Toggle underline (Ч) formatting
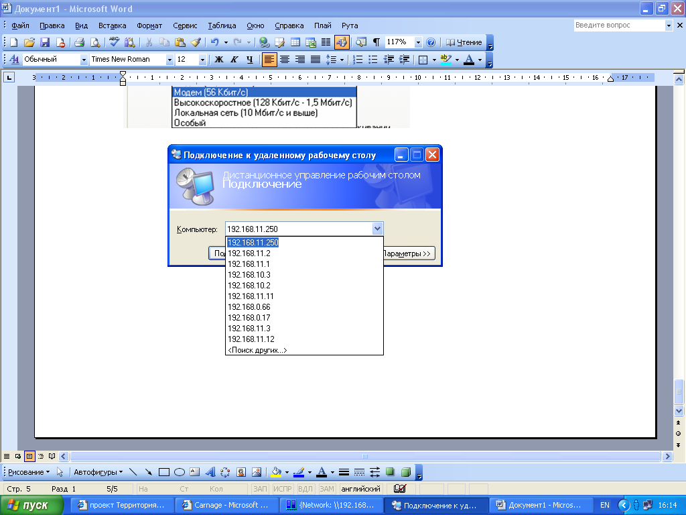Image resolution: width=686 pixels, height=515 pixels. pyautogui.click(x=249, y=60)
